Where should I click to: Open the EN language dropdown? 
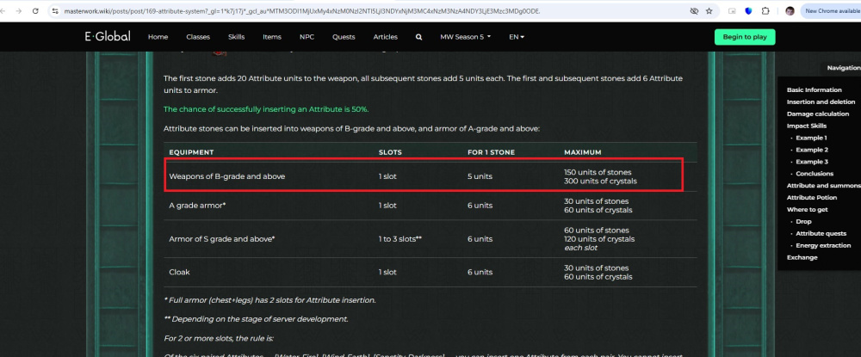(x=517, y=37)
